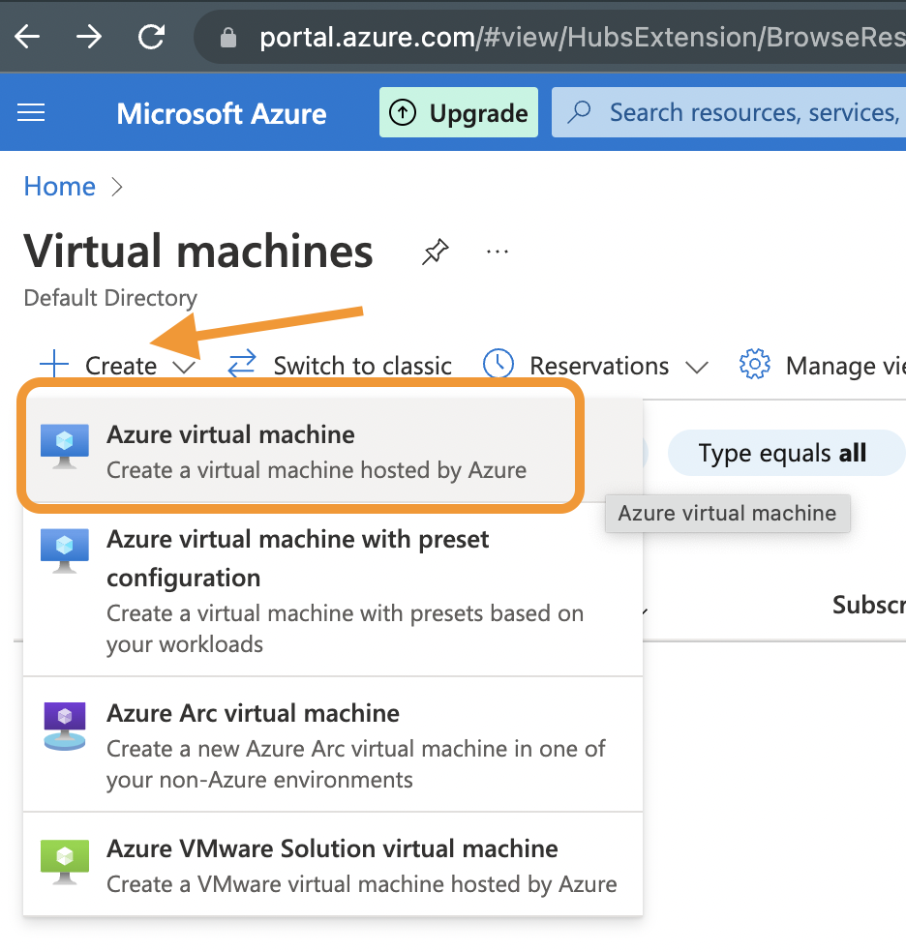
Task: Click the Create toolbar label
Action: 121,366
